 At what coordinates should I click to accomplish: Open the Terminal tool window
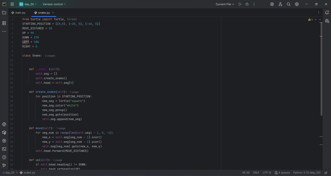4,149
